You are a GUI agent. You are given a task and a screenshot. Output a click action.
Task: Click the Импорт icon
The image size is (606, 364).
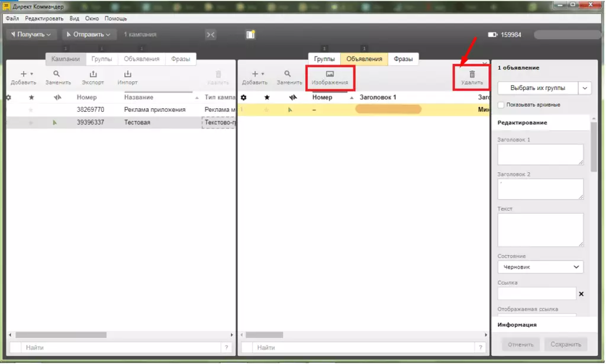(128, 74)
